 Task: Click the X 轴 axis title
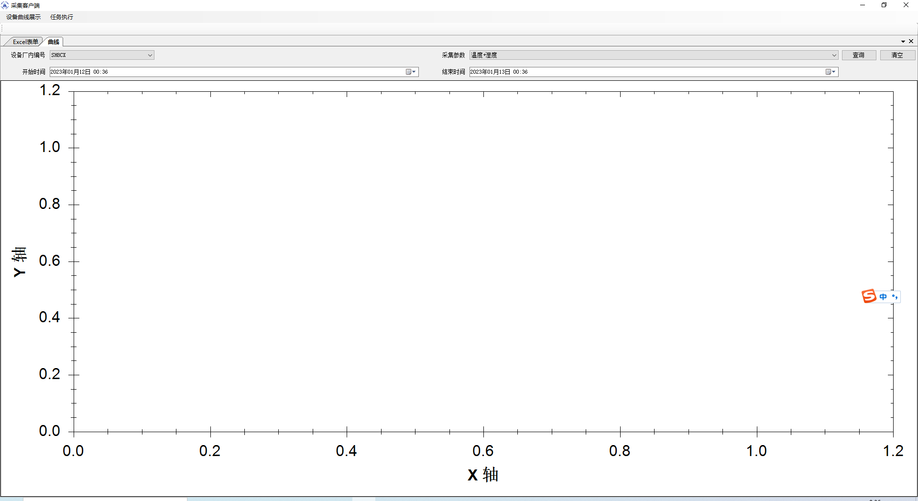pyautogui.click(x=483, y=475)
